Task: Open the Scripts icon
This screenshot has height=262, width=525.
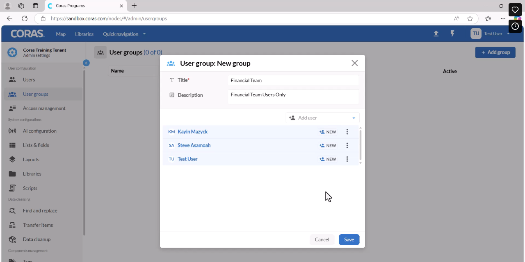Action: 12,188
